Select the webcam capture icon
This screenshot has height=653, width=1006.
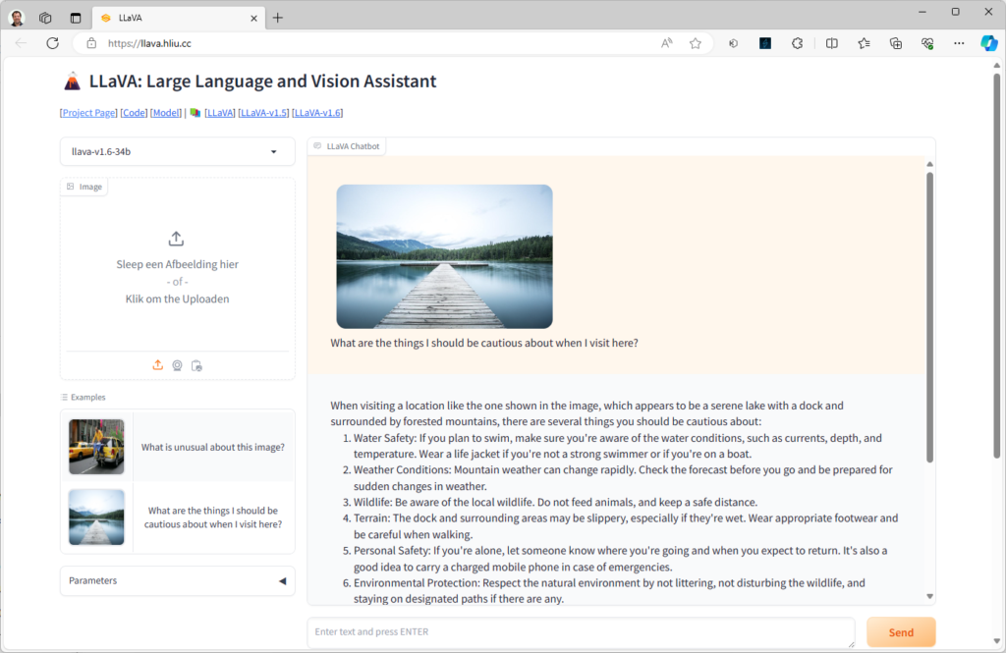click(177, 365)
